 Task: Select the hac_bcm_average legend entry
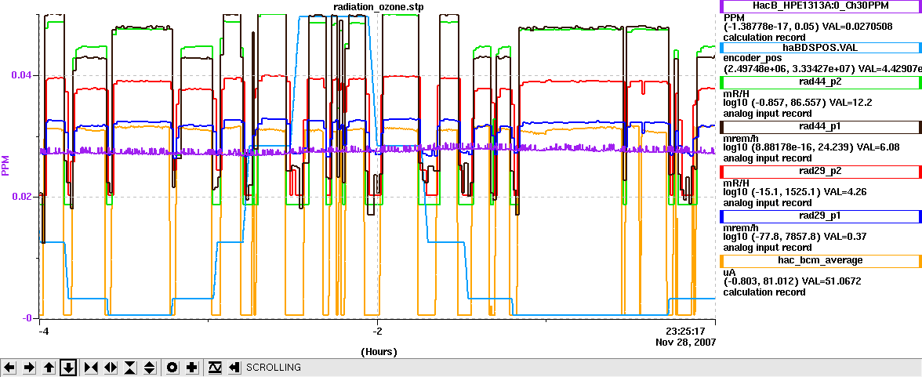821,261
